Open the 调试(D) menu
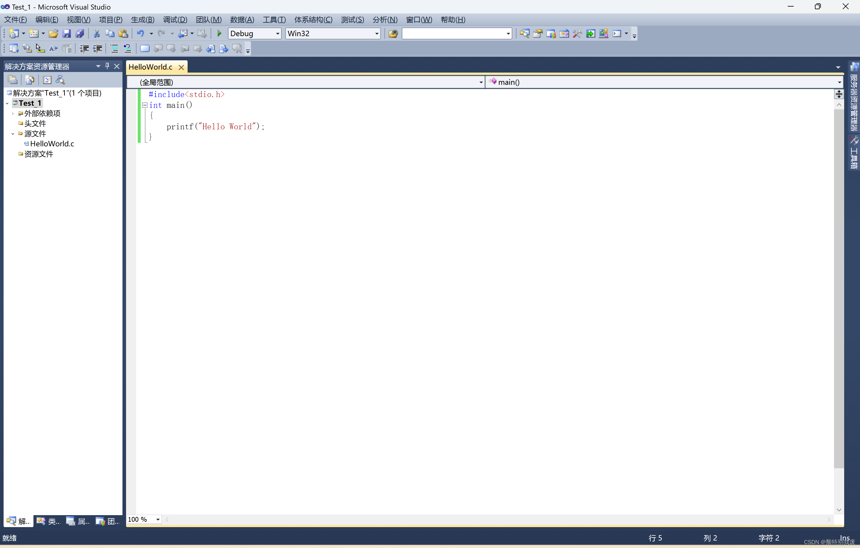 pos(175,20)
